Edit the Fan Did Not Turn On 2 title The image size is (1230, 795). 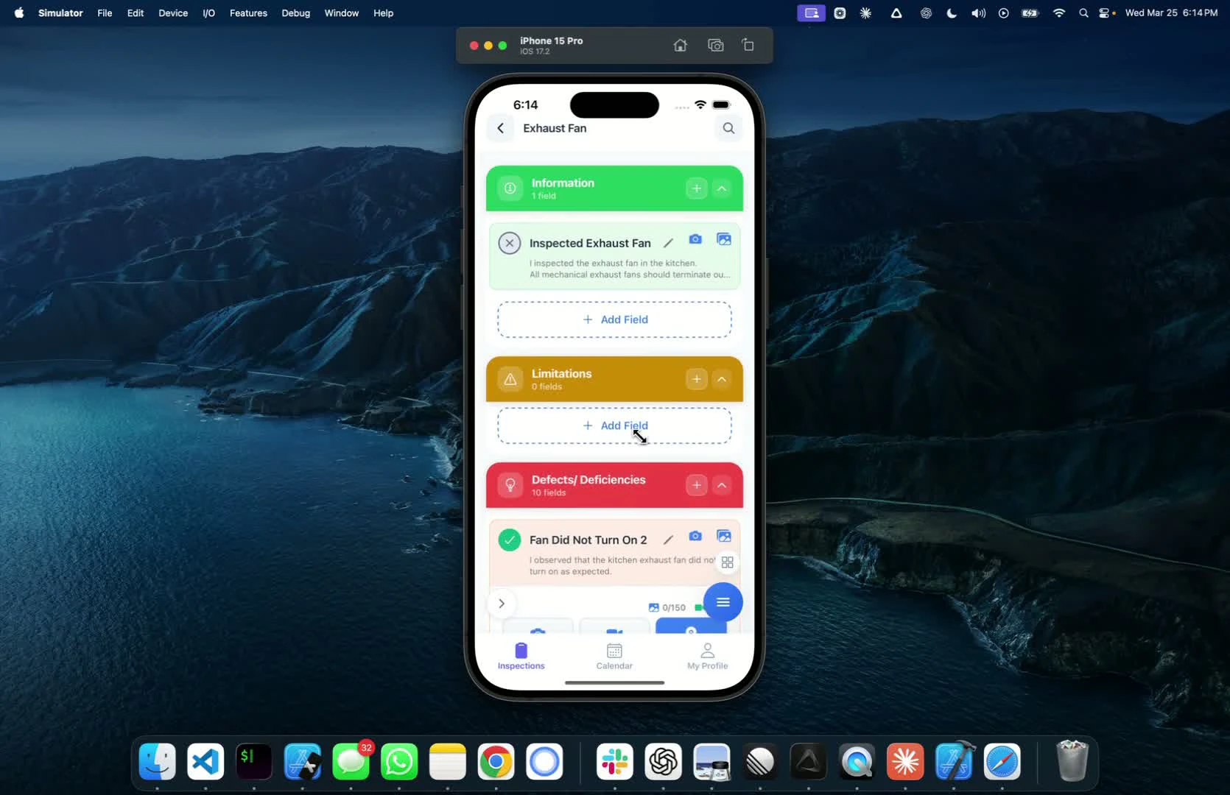668,540
